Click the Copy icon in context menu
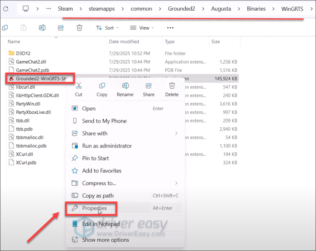 pos(102,86)
